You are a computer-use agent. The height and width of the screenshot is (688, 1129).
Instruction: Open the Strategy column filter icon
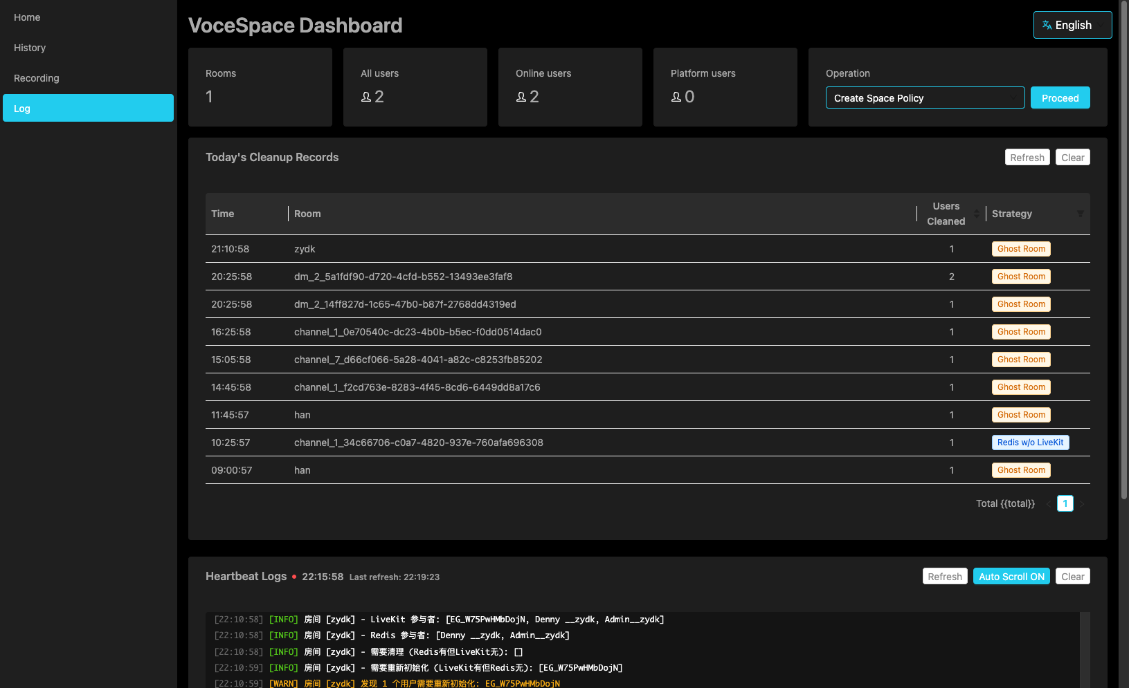pyautogui.click(x=1080, y=214)
